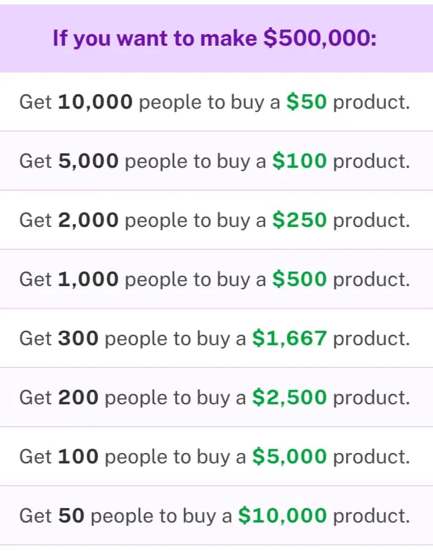433x551 pixels.
Task: Click the bold 10,000 people figure
Action: click(95, 102)
